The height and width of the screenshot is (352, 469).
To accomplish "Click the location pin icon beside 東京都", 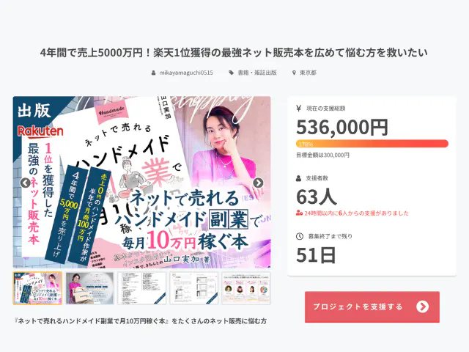I will point(294,73).
